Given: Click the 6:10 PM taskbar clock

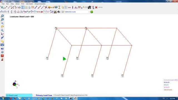Looking at the screenshot, I should click(172, 99).
